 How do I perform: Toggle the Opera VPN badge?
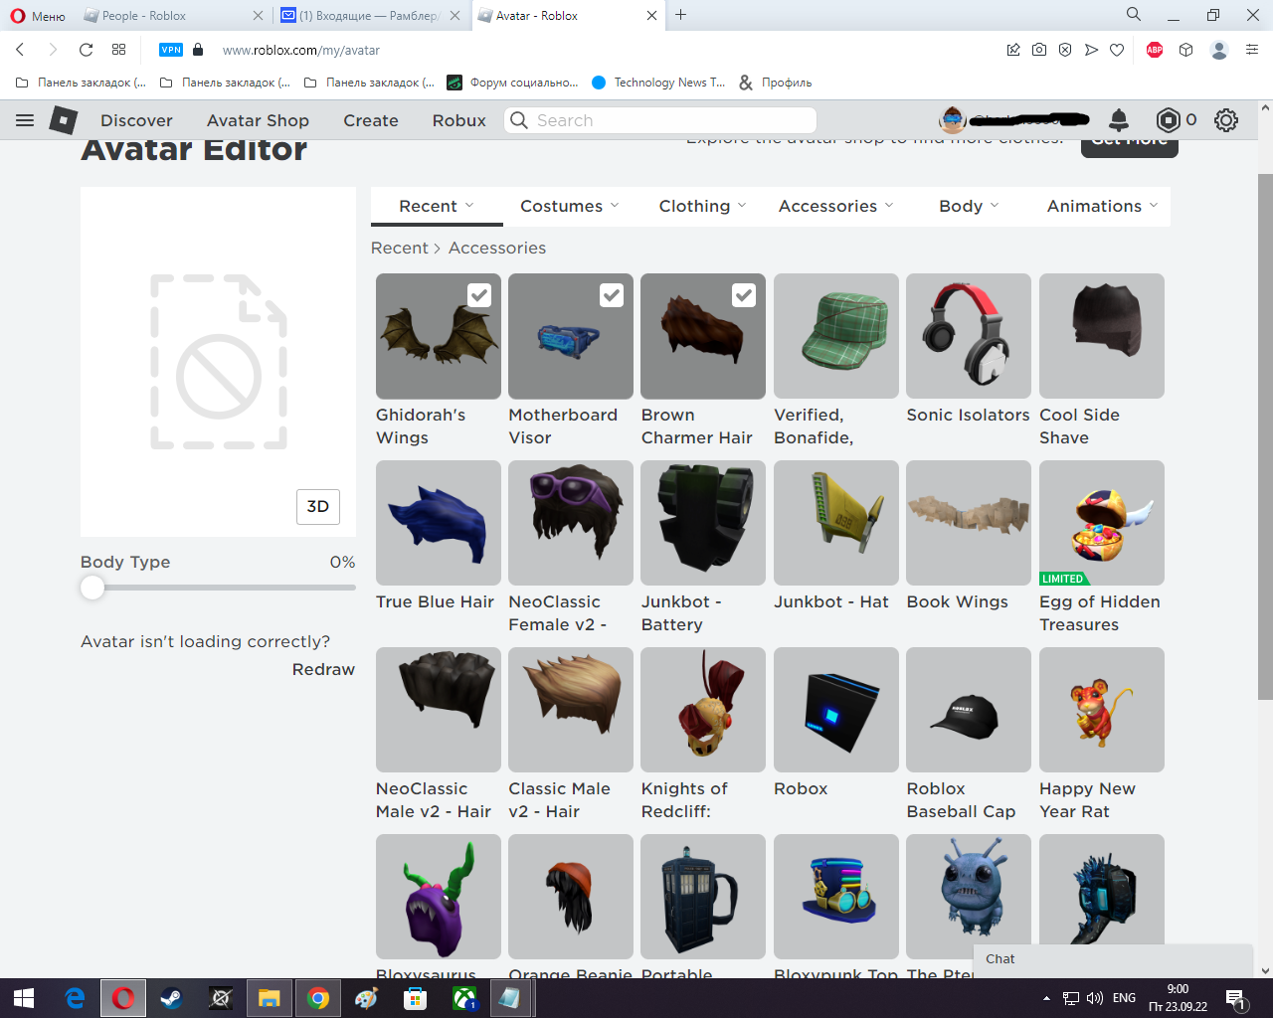[171, 50]
